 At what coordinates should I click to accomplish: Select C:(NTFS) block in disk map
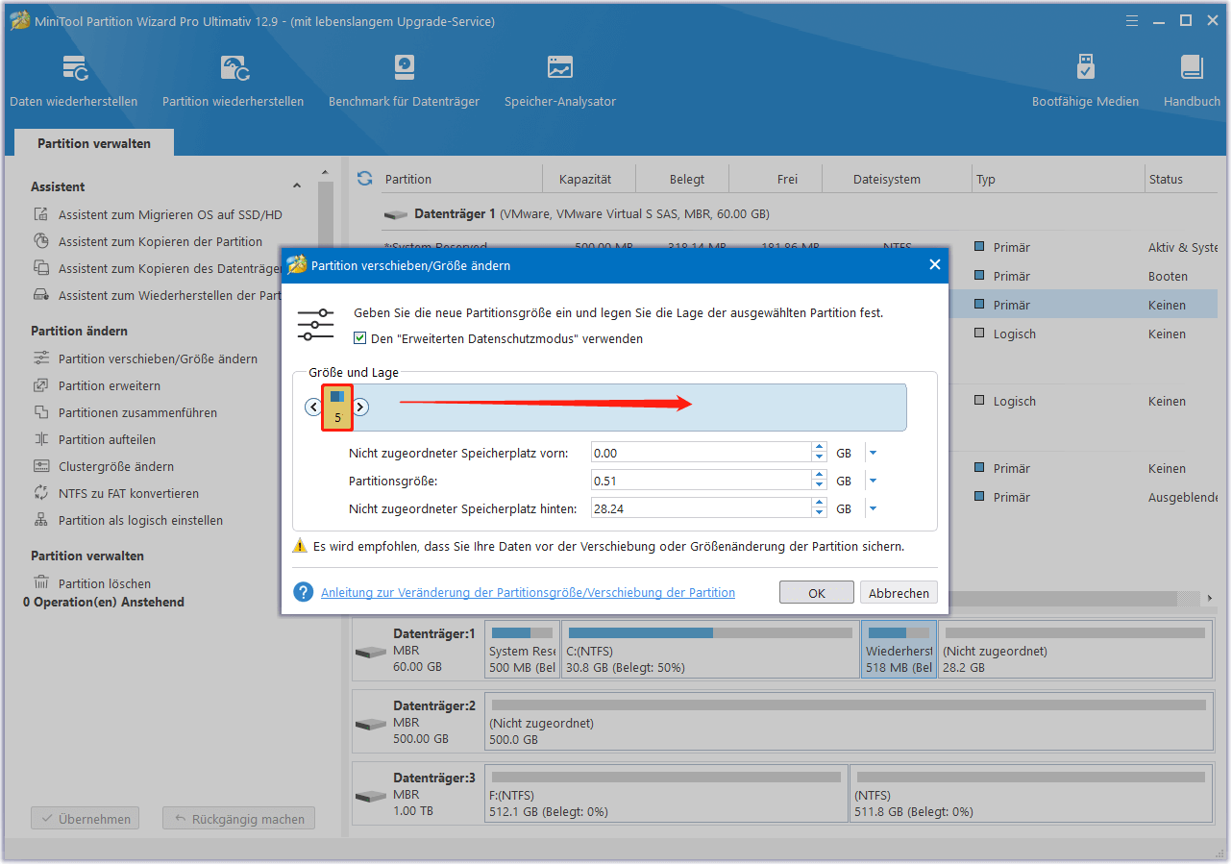(x=709, y=650)
